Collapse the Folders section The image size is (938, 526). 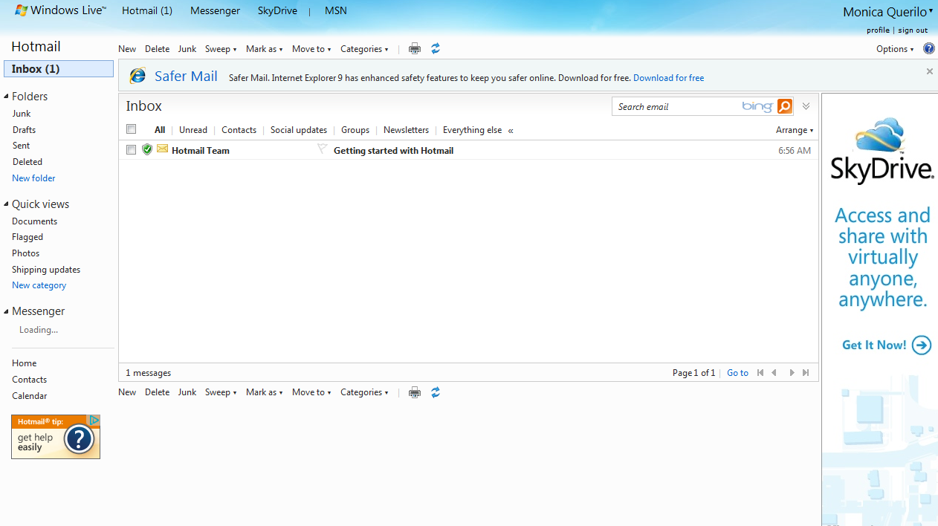tap(7, 97)
